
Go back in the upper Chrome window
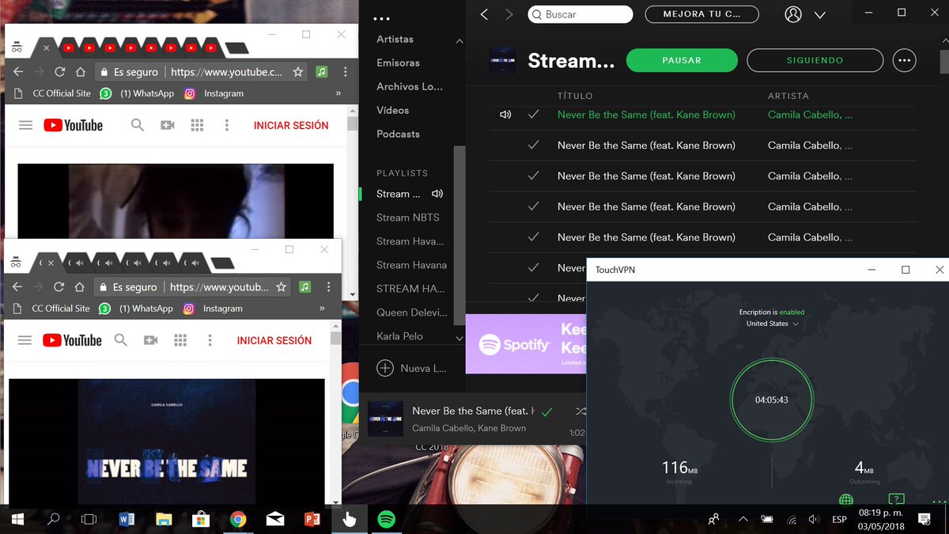(x=18, y=72)
